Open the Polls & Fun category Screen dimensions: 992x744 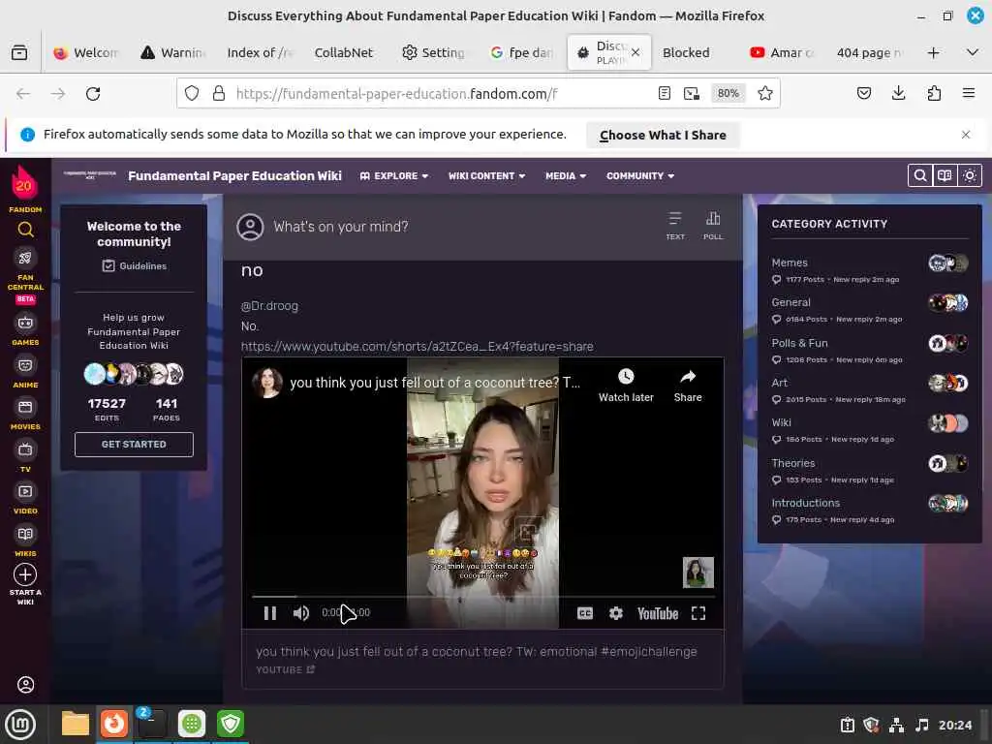click(799, 343)
